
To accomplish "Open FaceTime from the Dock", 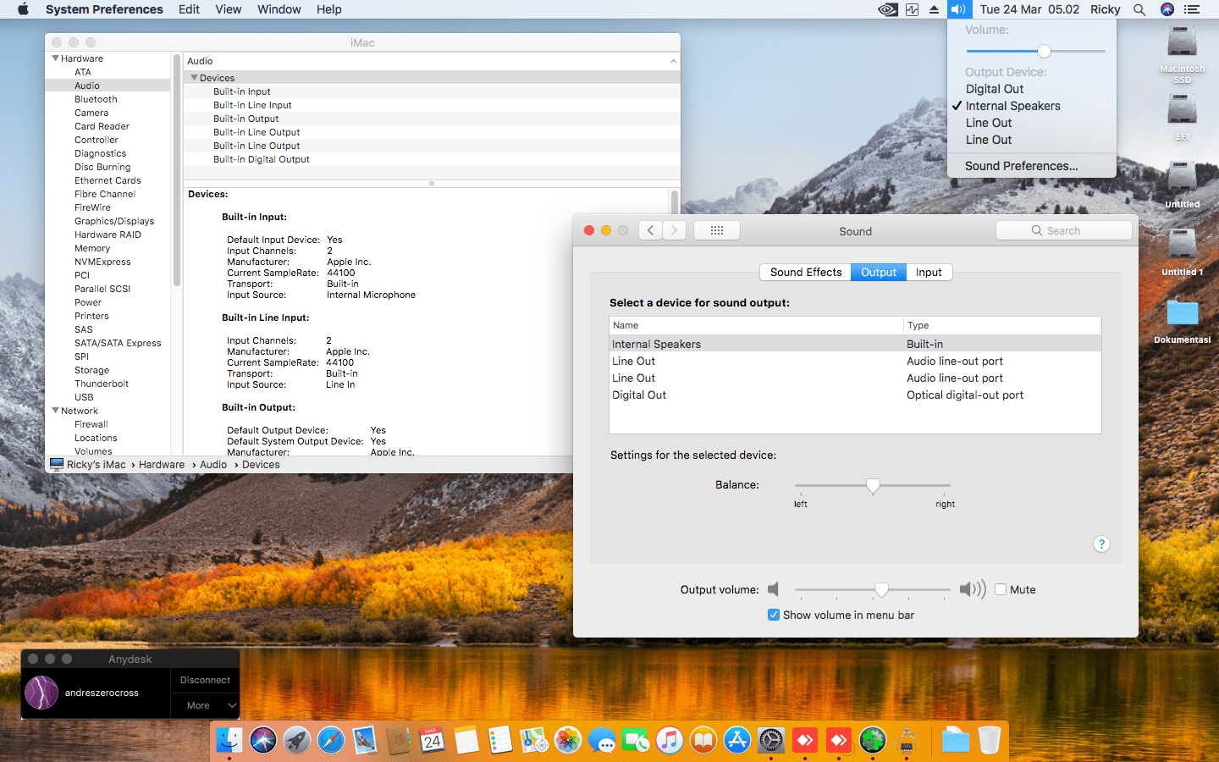I will coord(636,740).
